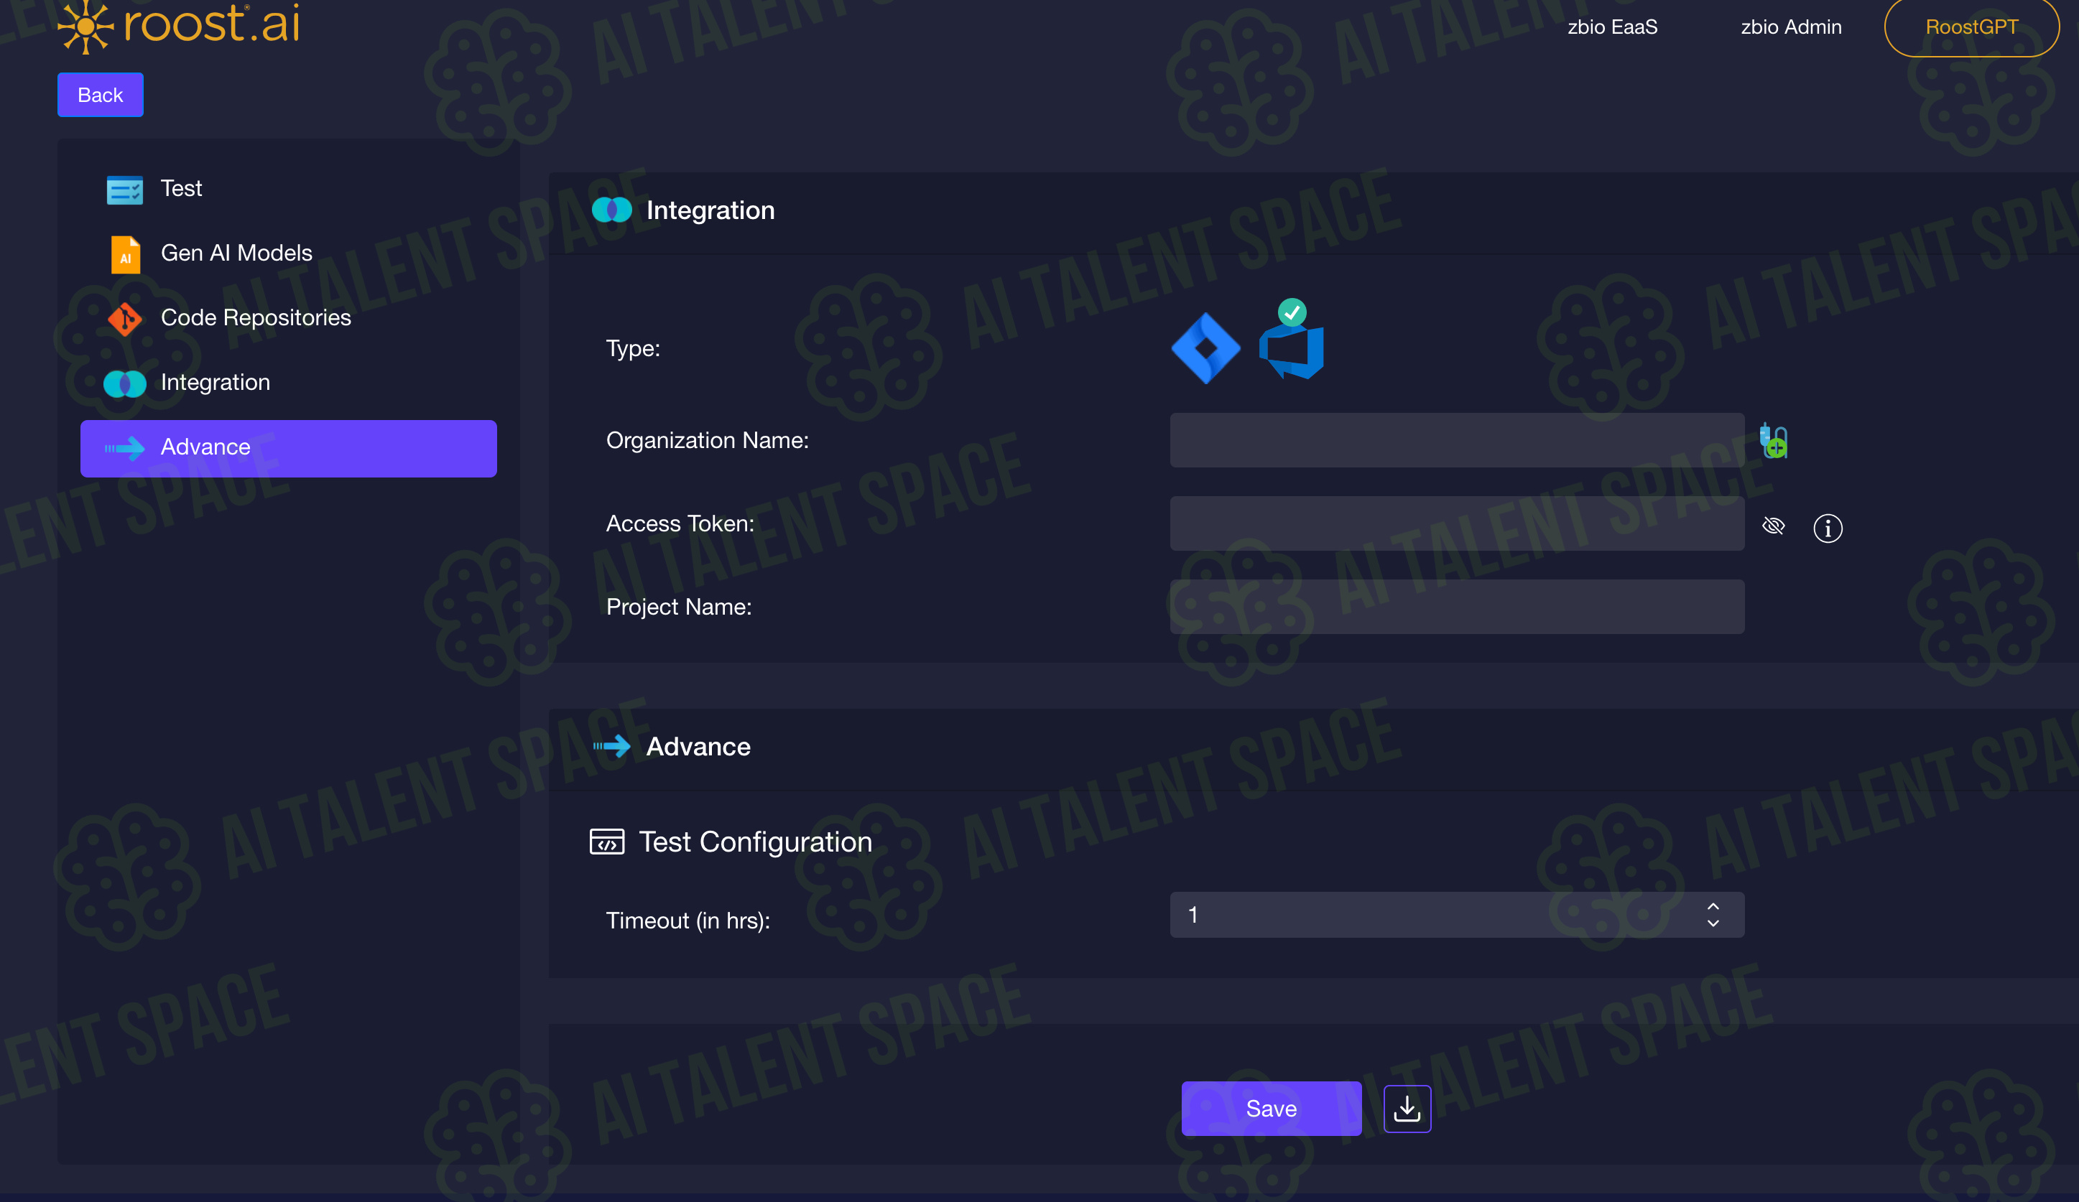Image resolution: width=2079 pixels, height=1202 pixels.
Task: Click the roost.ai logo
Action: click(179, 27)
